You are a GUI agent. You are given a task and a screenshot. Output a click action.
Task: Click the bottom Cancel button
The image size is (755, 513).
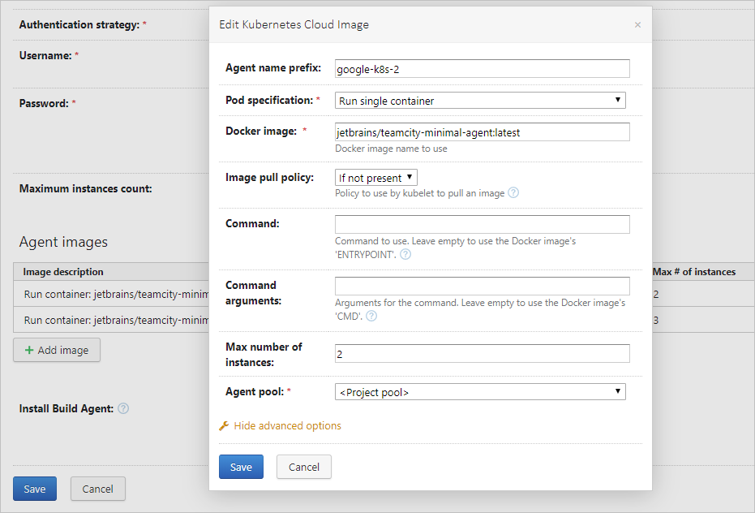[x=97, y=489]
